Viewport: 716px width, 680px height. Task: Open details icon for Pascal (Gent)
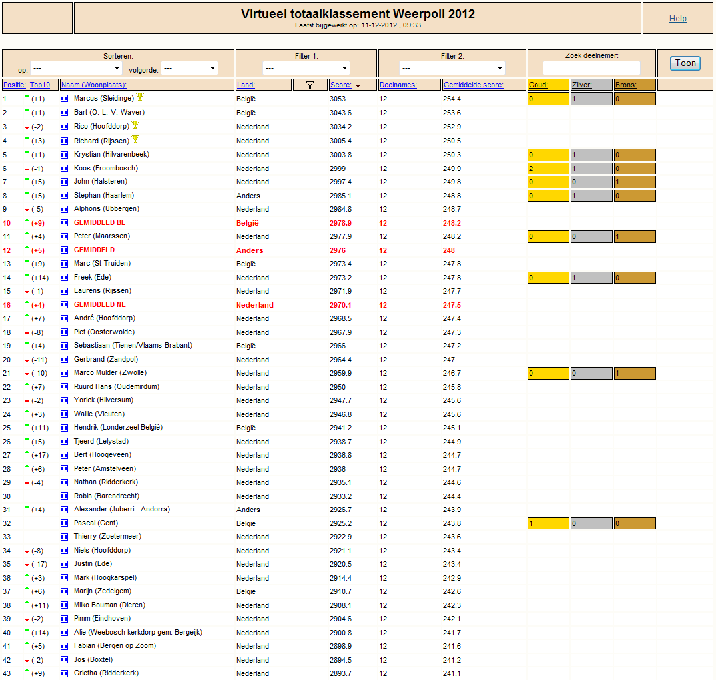coord(65,523)
